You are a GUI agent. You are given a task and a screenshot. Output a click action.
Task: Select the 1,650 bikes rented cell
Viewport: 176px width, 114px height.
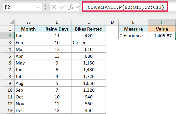pyautogui.click(x=89, y=83)
